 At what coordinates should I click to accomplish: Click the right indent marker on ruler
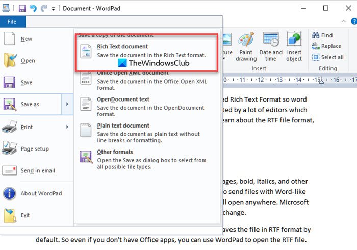pos(321,81)
